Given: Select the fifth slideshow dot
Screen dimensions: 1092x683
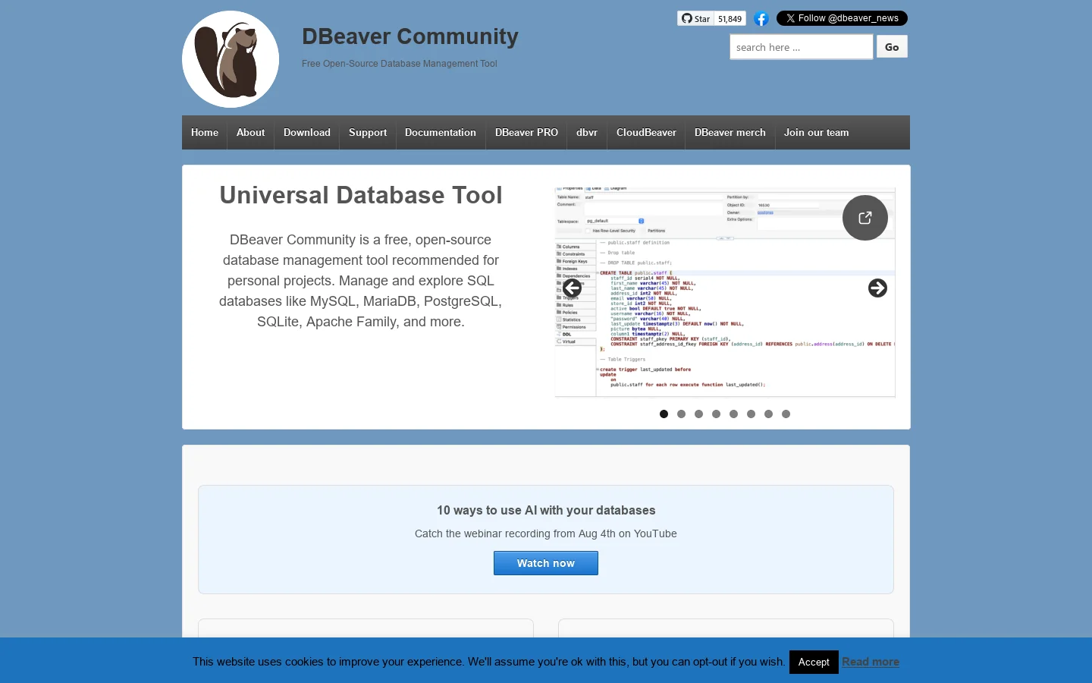Looking at the screenshot, I should tap(733, 414).
